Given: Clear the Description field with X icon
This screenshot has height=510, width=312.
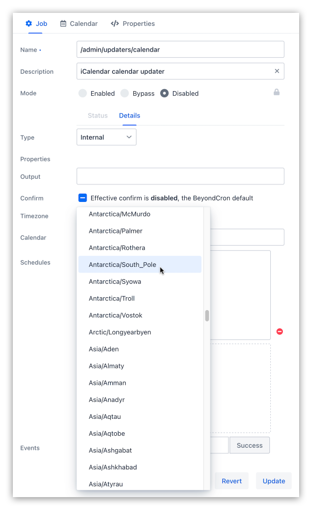Looking at the screenshot, I should click(x=277, y=71).
